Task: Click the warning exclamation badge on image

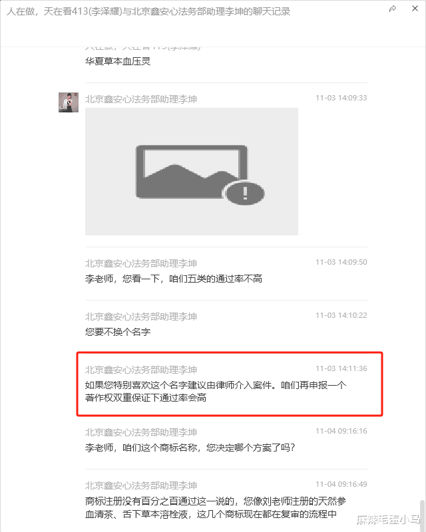Action: pos(245,193)
